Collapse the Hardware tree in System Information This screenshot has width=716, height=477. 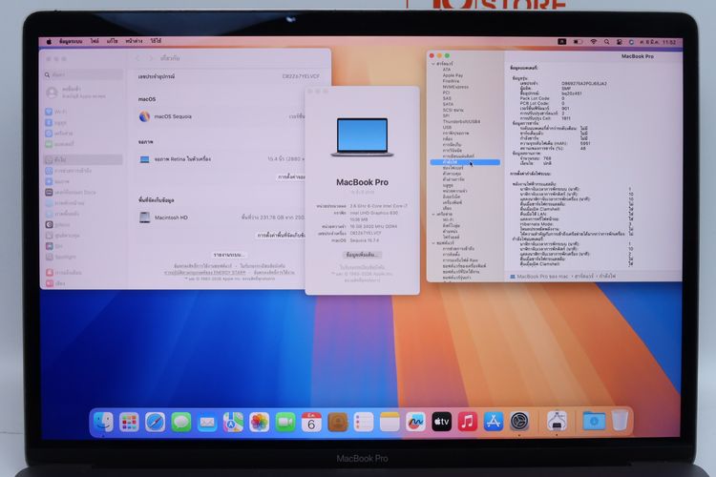[x=433, y=64]
